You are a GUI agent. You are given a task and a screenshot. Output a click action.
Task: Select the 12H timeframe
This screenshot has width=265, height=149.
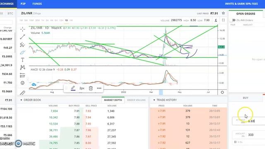tap(61, 20)
